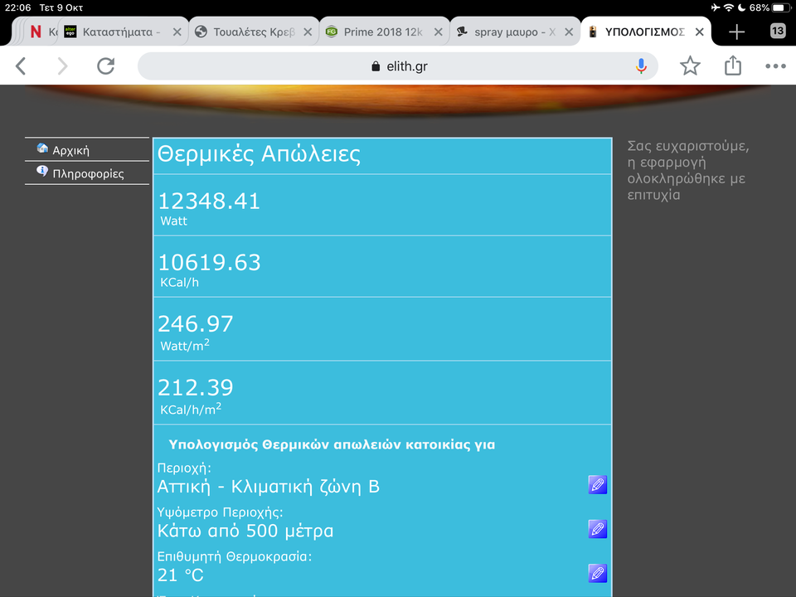The width and height of the screenshot is (796, 597).
Task: Tap the airplane mode status icon
Action: point(716,7)
